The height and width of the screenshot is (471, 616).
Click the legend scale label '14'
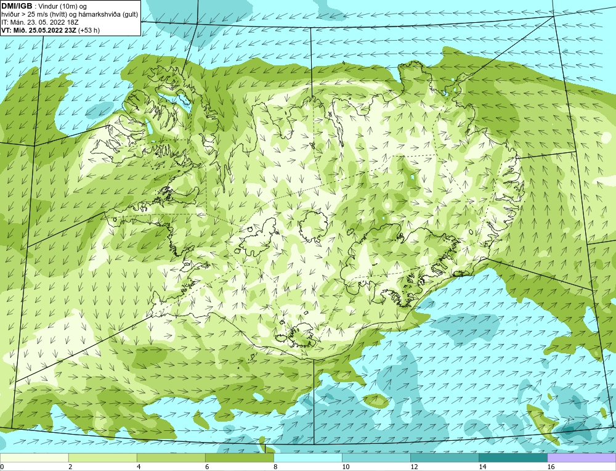[482, 467]
